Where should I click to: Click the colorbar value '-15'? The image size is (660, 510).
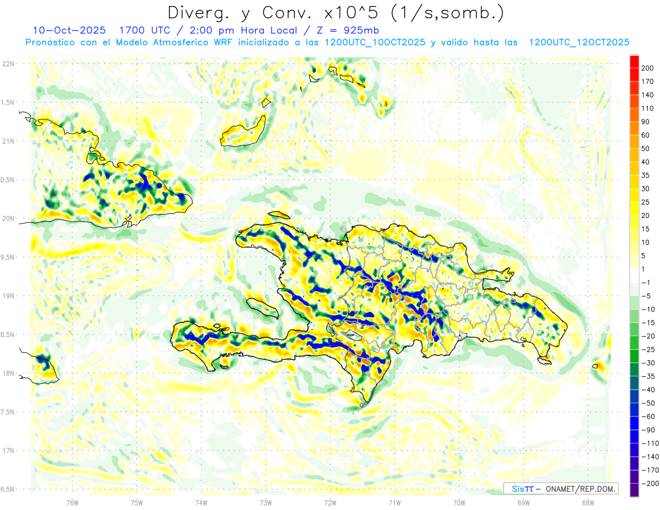pos(649,322)
